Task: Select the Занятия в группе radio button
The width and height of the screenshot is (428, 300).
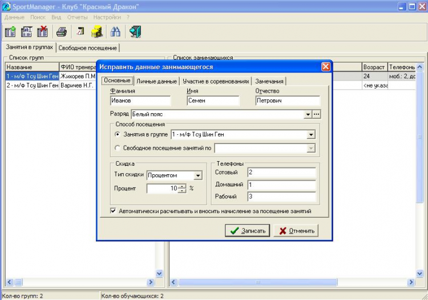Action: pos(118,134)
